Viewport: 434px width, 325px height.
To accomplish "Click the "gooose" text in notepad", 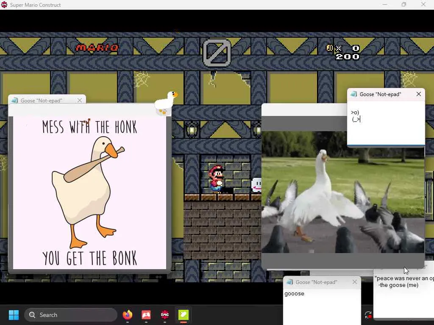I will 294,294.
